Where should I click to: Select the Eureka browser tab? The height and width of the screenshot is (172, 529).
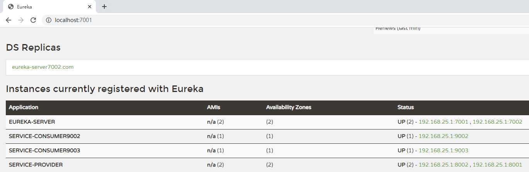point(49,7)
